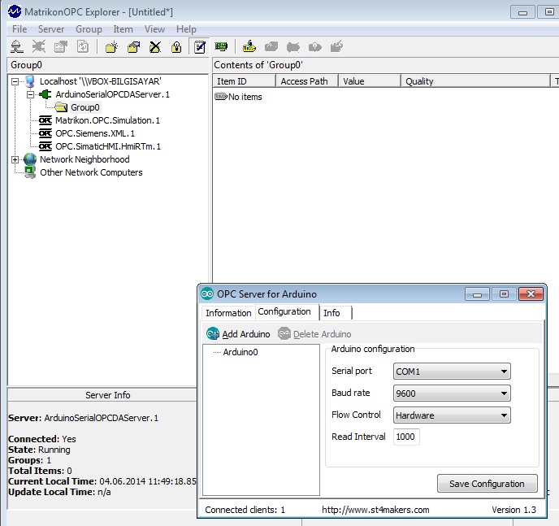Viewport: 559px width, 526px height.
Task: Click the Quality column header
Action: click(475, 81)
